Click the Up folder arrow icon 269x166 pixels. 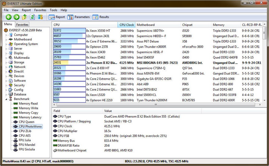24,17
